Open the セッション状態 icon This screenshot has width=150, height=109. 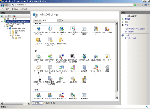[107, 29]
